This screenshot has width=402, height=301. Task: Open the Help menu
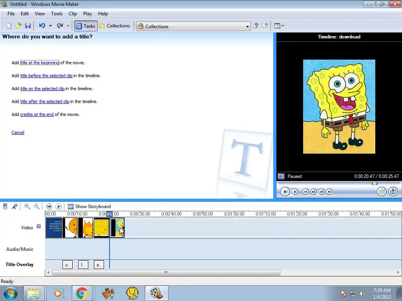point(103,14)
